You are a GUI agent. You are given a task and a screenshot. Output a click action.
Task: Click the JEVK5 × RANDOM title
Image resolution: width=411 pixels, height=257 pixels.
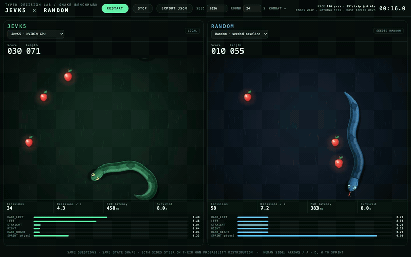36,10
